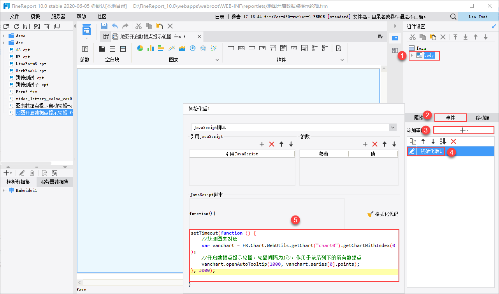The width and height of the screenshot is (499, 294).
Task: Click the parameter panel P icon
Action: [x=85, y=49]
